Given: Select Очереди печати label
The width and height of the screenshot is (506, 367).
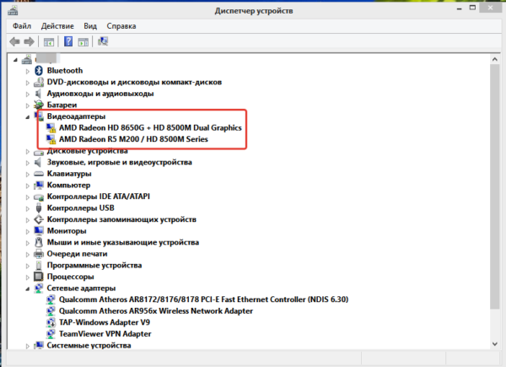Looking at the screenshot, I should point(77,254).
